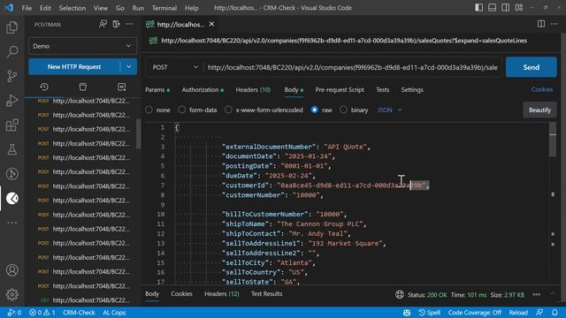Expand the New HTTP Request arrow dropdown
Image resolution: width=566 pixels, height=318 pixels.
(129, 67)
